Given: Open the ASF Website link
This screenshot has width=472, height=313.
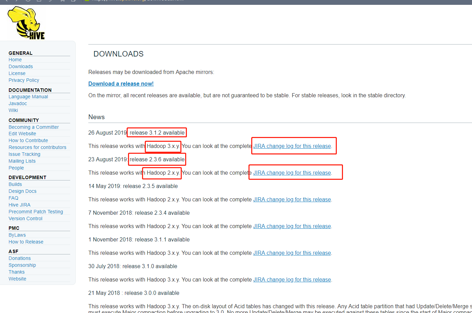Looking at the screenshot, I should (x=17, y=279).
